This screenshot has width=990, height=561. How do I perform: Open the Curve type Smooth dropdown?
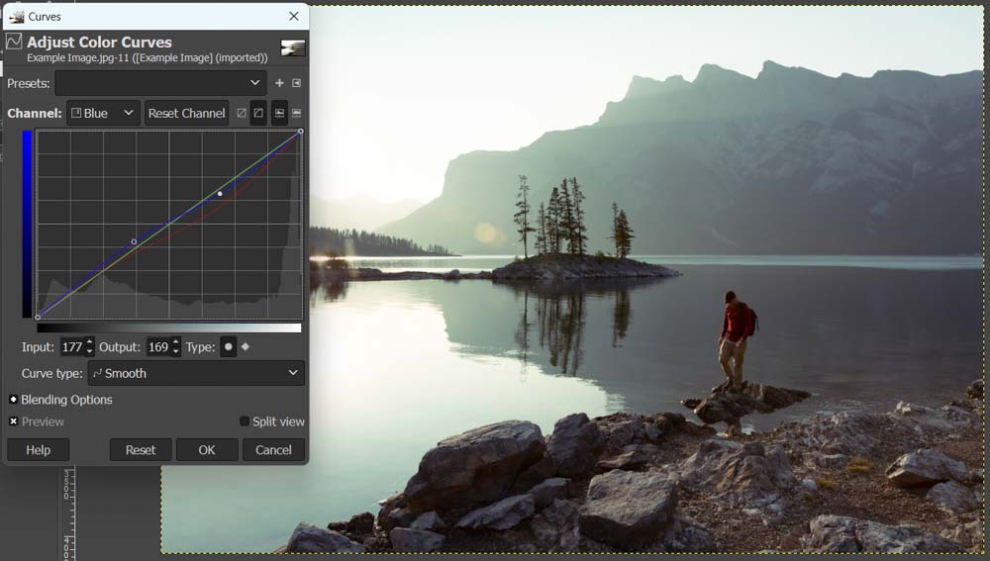(196, 373)
